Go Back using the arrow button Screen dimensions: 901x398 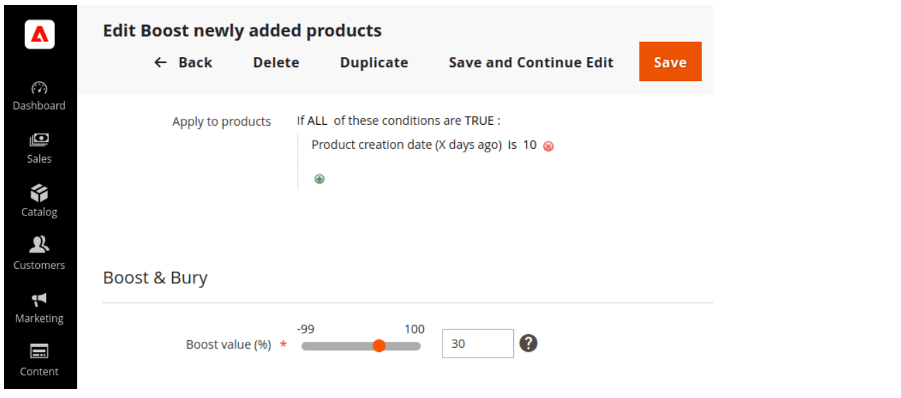click(183, 62)
